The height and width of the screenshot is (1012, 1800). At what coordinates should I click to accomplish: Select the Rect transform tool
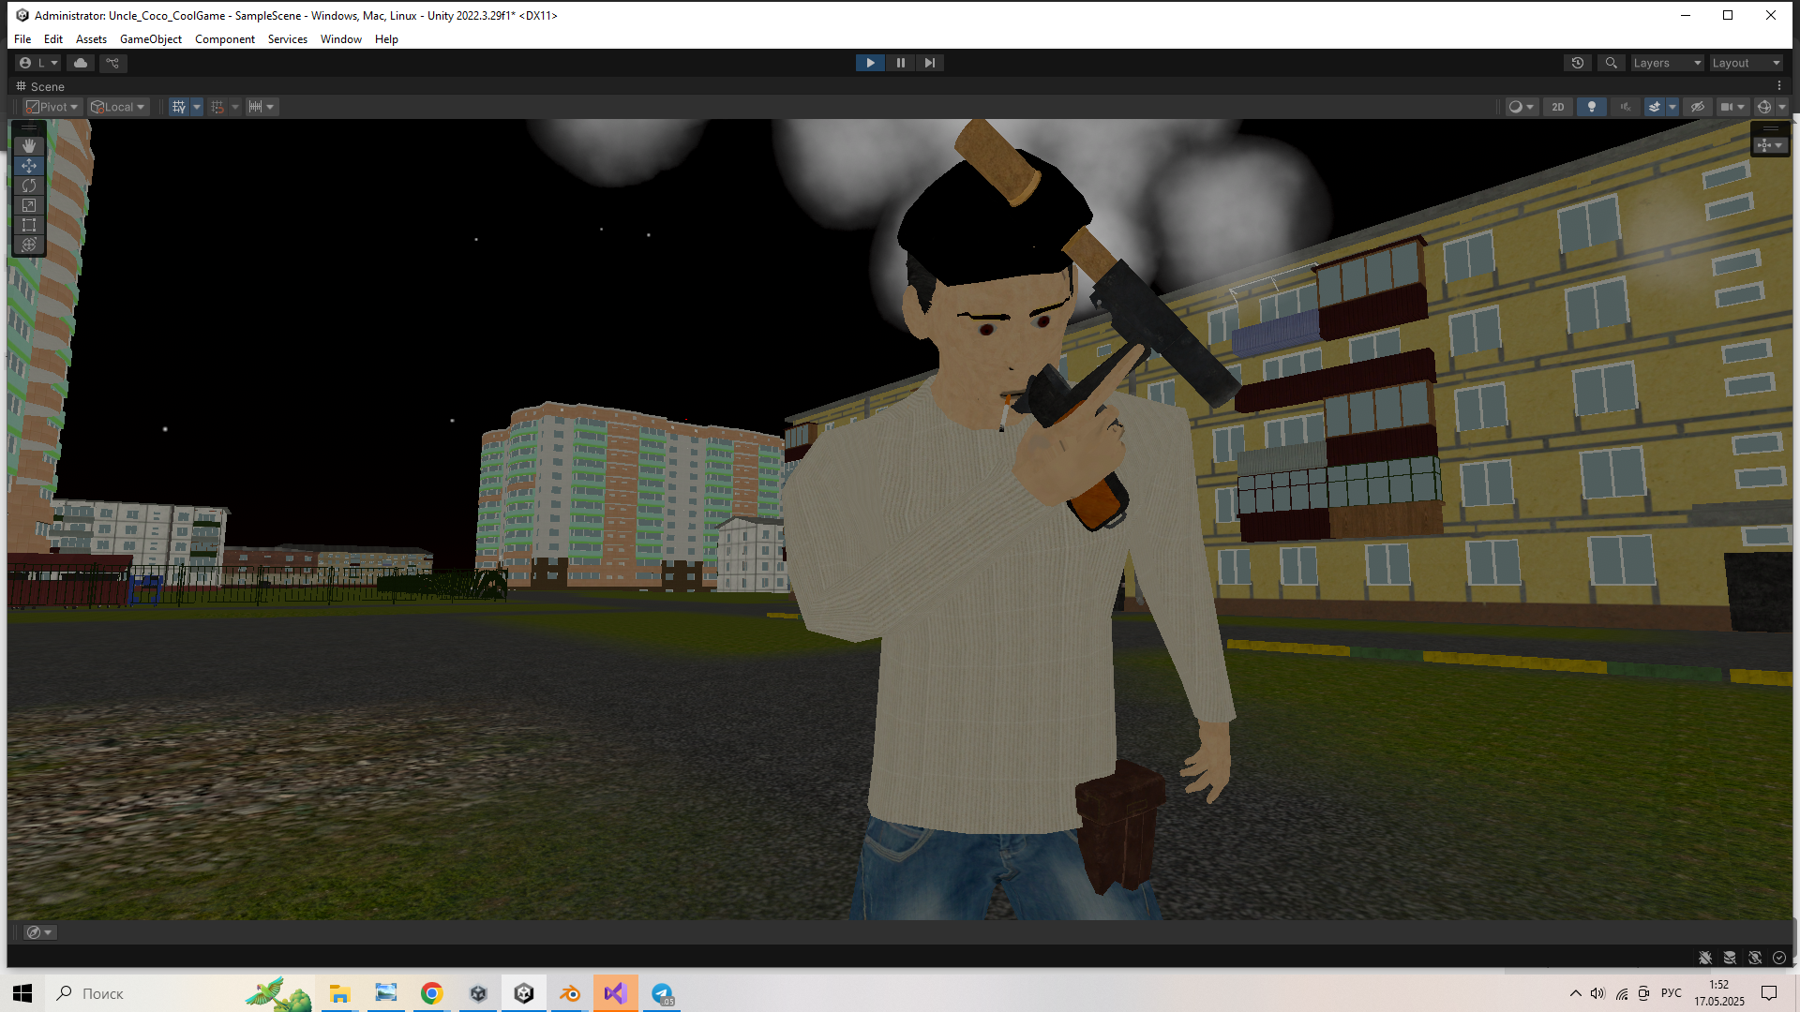coord(29,225)
